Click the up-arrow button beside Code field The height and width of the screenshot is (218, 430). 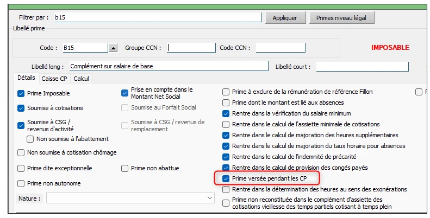click(x=113, y=48)
